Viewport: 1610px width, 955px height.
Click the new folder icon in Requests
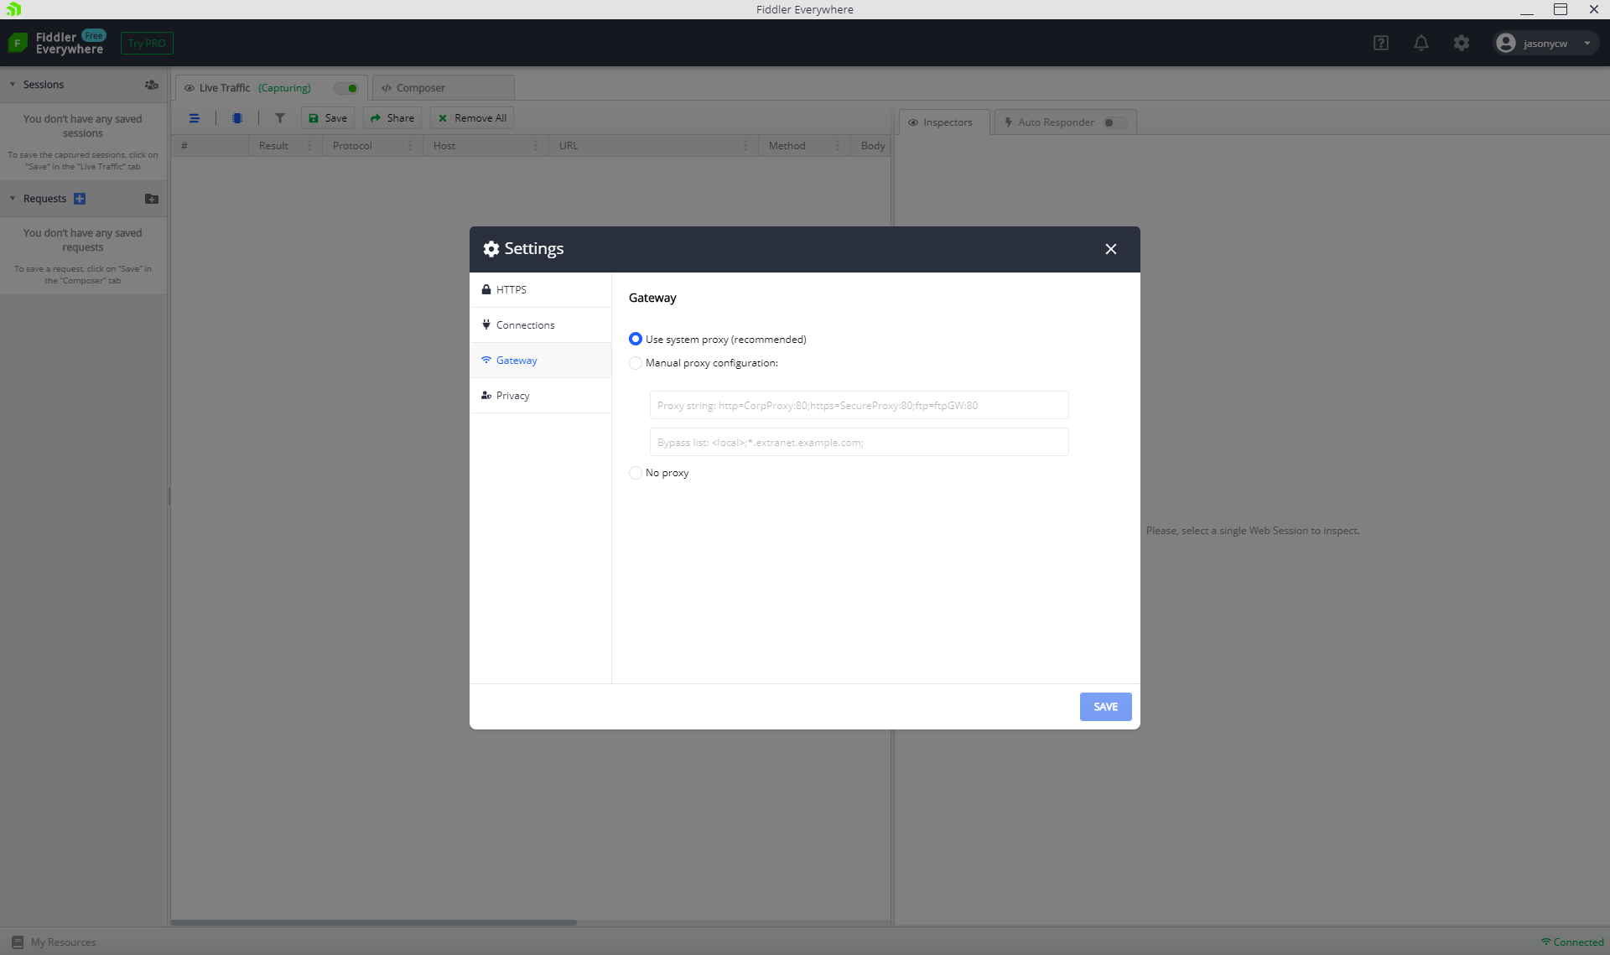[x=151, y=199]
